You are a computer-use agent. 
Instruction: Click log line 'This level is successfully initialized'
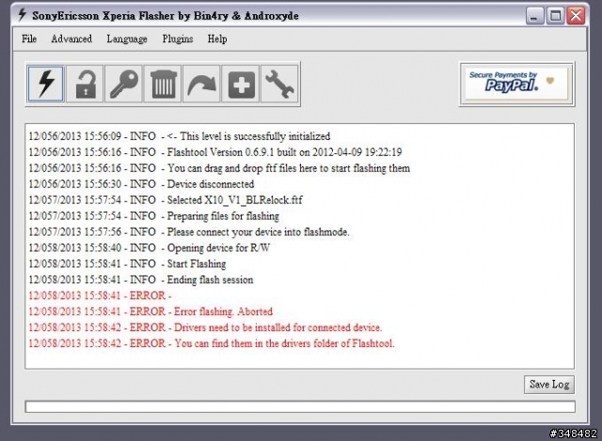pos(180,136)
